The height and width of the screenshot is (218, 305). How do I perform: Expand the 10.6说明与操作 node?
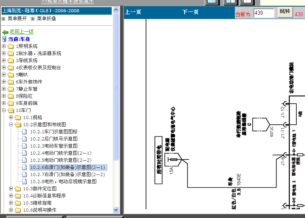[x=11, y=210]
